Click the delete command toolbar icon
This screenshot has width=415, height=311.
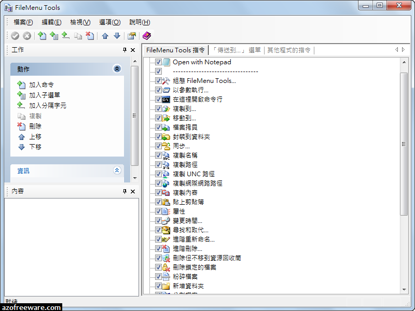tap(90, 36)
